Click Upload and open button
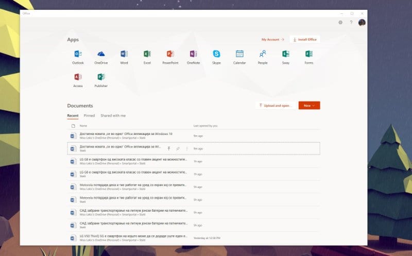 pyautogui.click(x=275, y=106)
